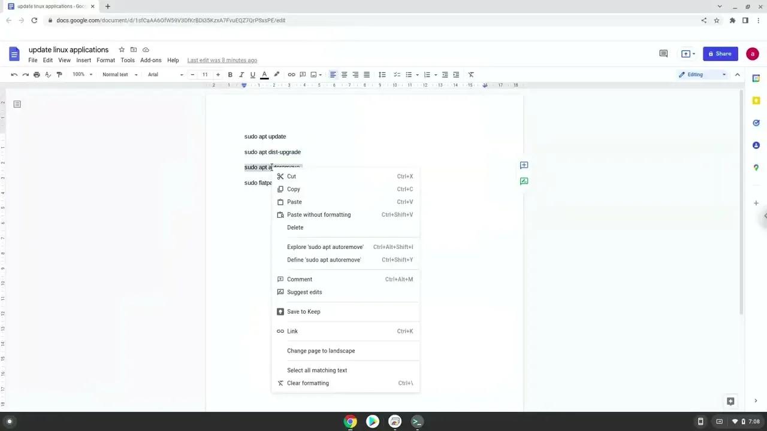
Task: Choose Paste without formatting from context menu
Action: click(319, 214)
